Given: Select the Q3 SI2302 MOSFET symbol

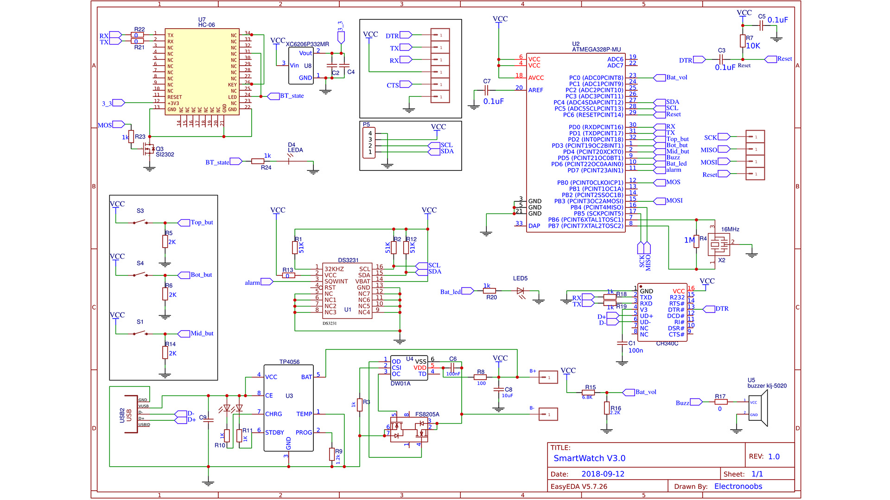Looking at the screenshot, I should (x=148, y=149).
